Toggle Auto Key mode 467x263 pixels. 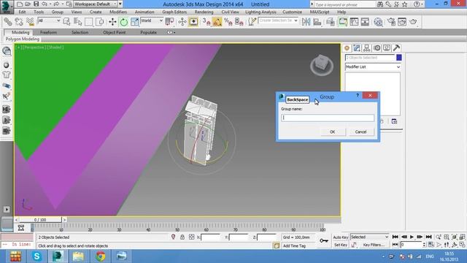340,237
